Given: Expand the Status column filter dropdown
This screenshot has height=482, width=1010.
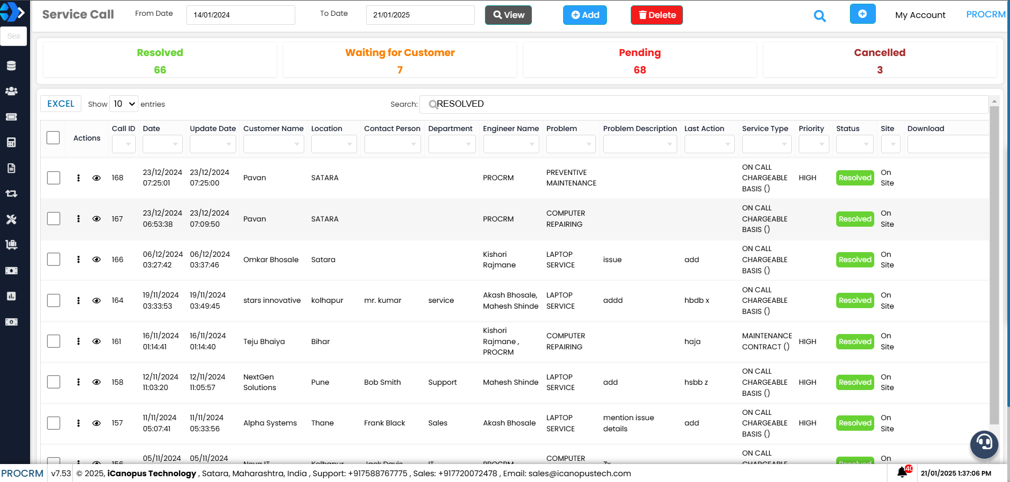Looking at the screenshot, I should click(854, 144).
